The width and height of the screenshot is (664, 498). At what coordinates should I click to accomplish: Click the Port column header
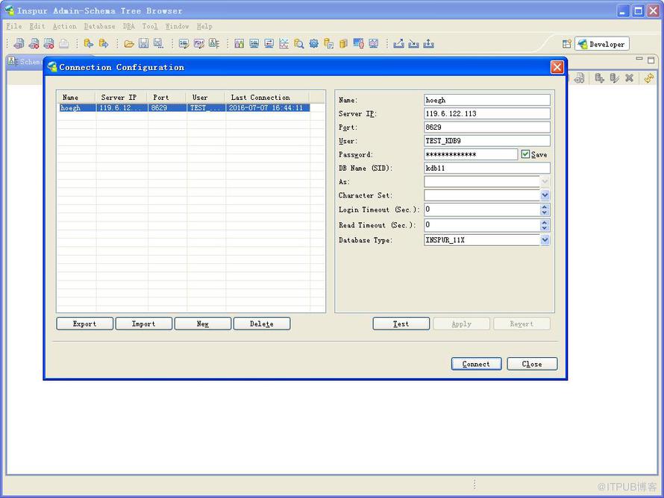[x=167, y=98]
